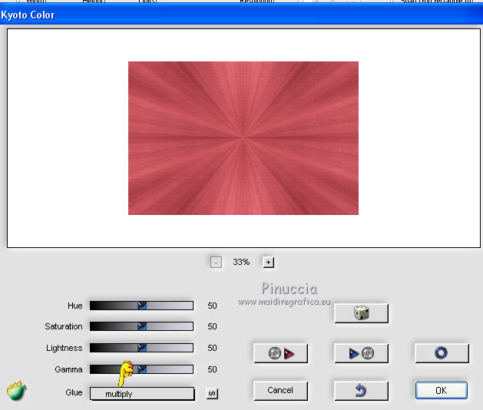The height and width of the screenshot is (410, 483).
Task: Click the Gamma value 50
Action: [x=212, y=369]
